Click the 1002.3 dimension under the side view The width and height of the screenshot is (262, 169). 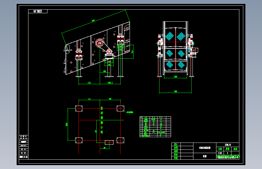click(x=110, y=83)
